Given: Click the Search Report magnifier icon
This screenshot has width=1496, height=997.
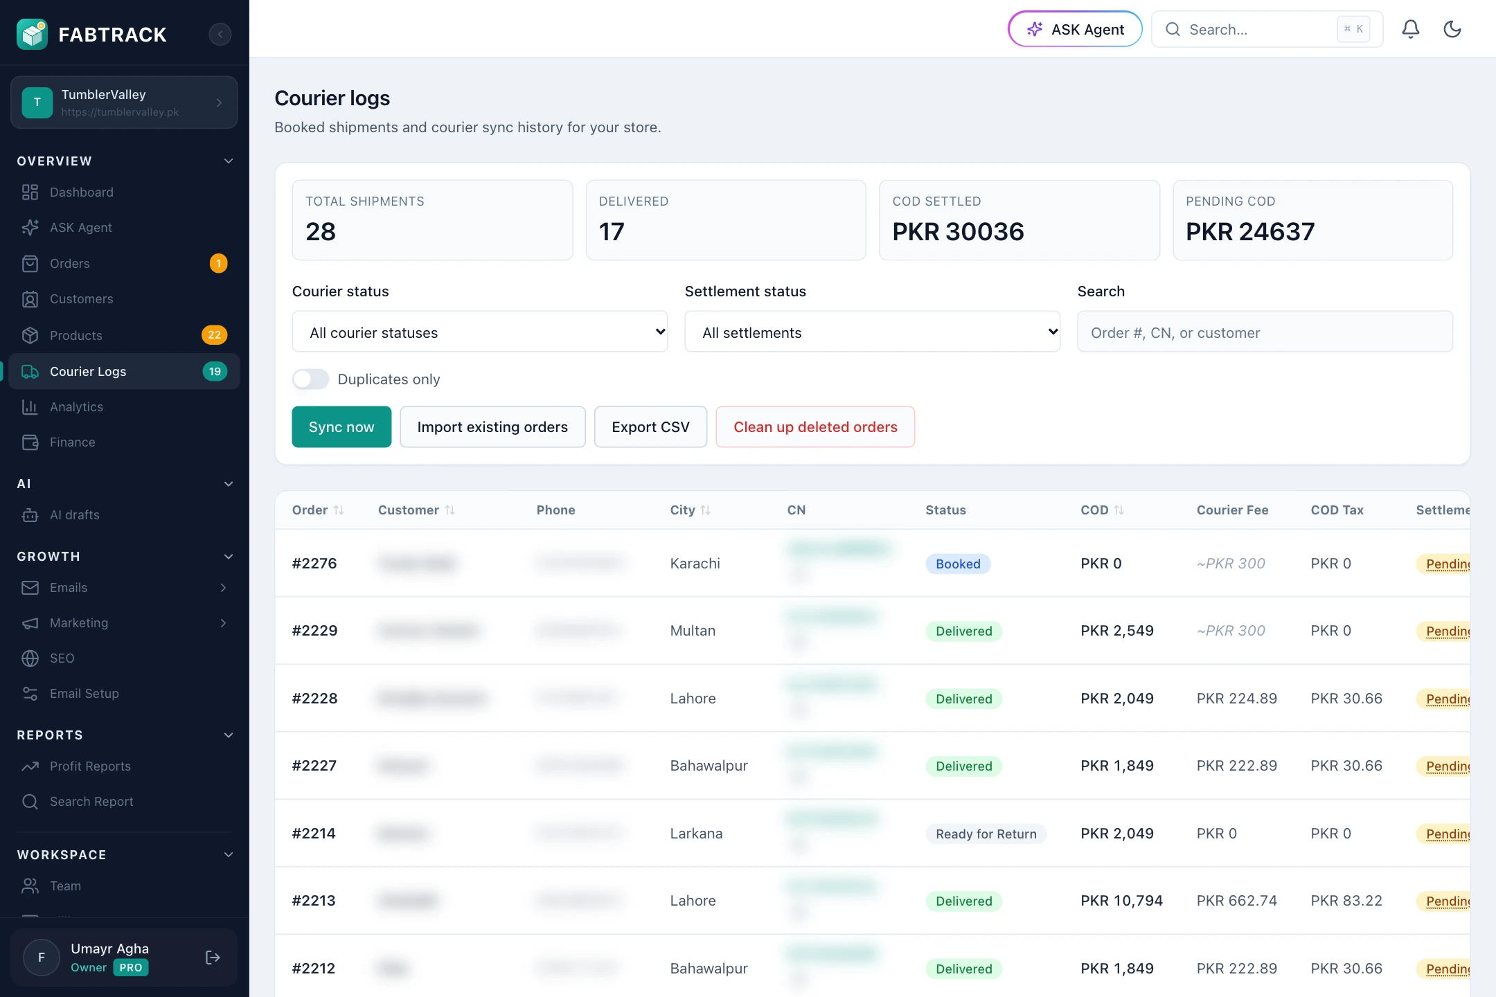Looking at the screenshot, I should click(x=30, y=802).
